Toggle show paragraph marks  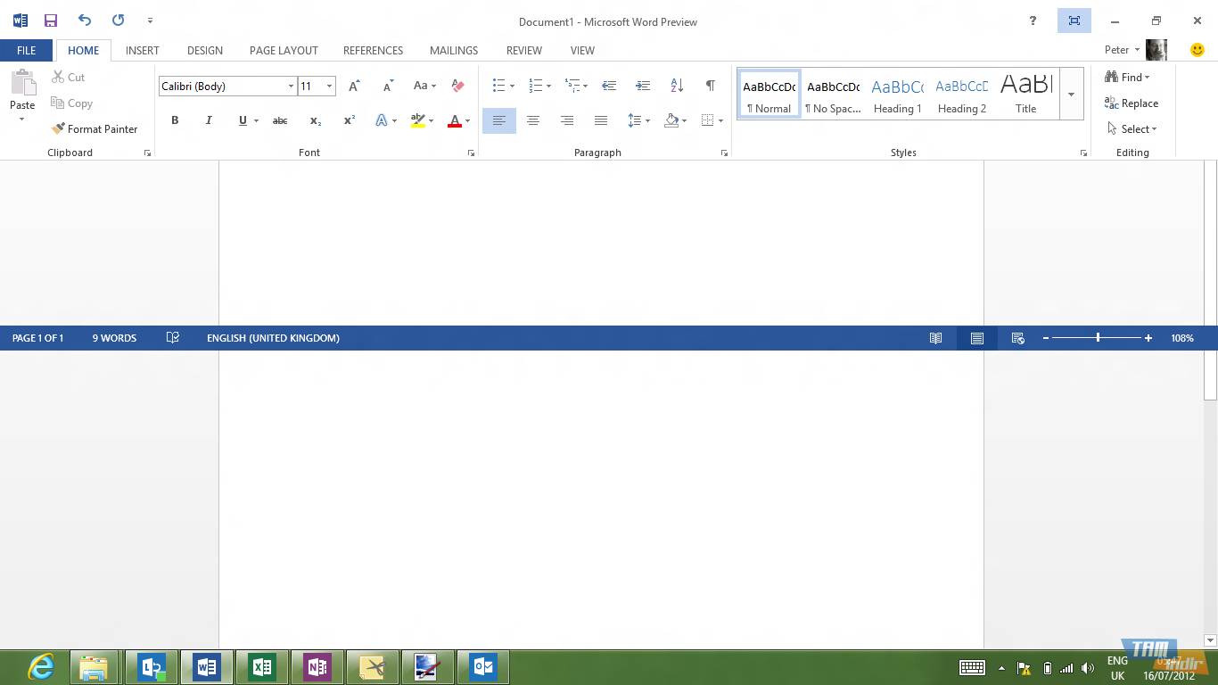click(x=711, y=87)
